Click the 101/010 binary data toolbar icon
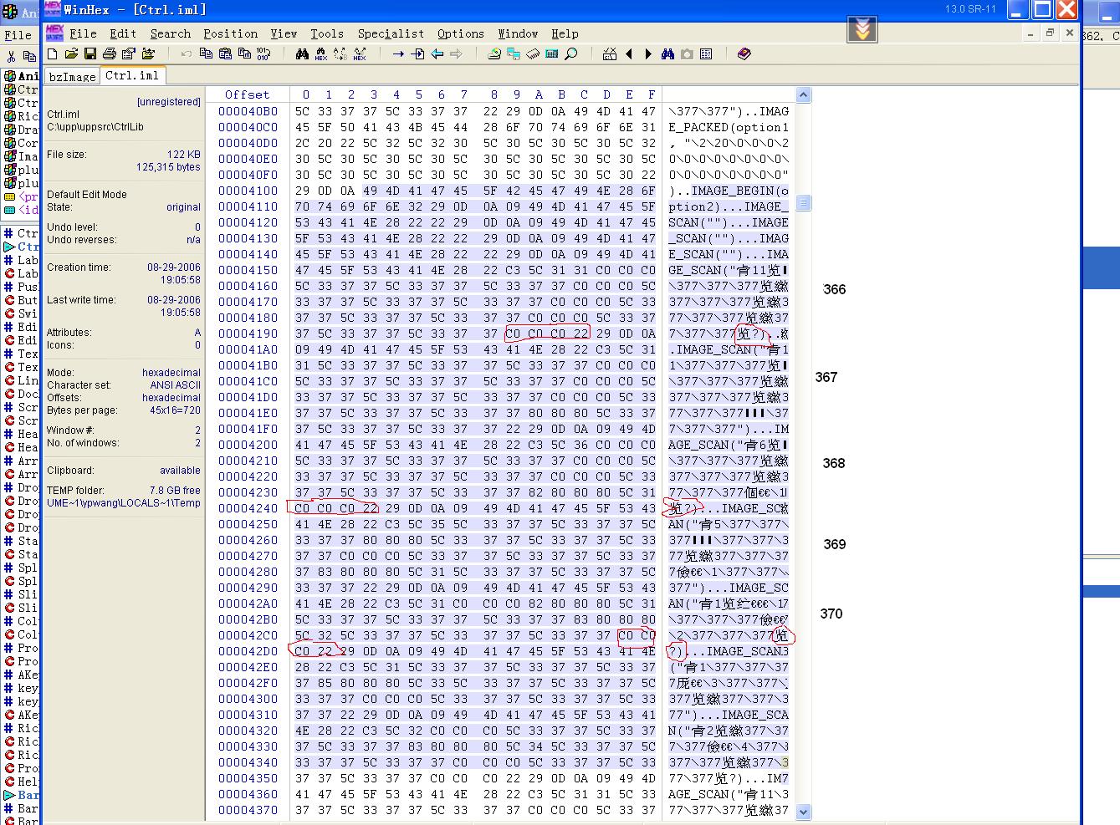 (x=263, y=54)
